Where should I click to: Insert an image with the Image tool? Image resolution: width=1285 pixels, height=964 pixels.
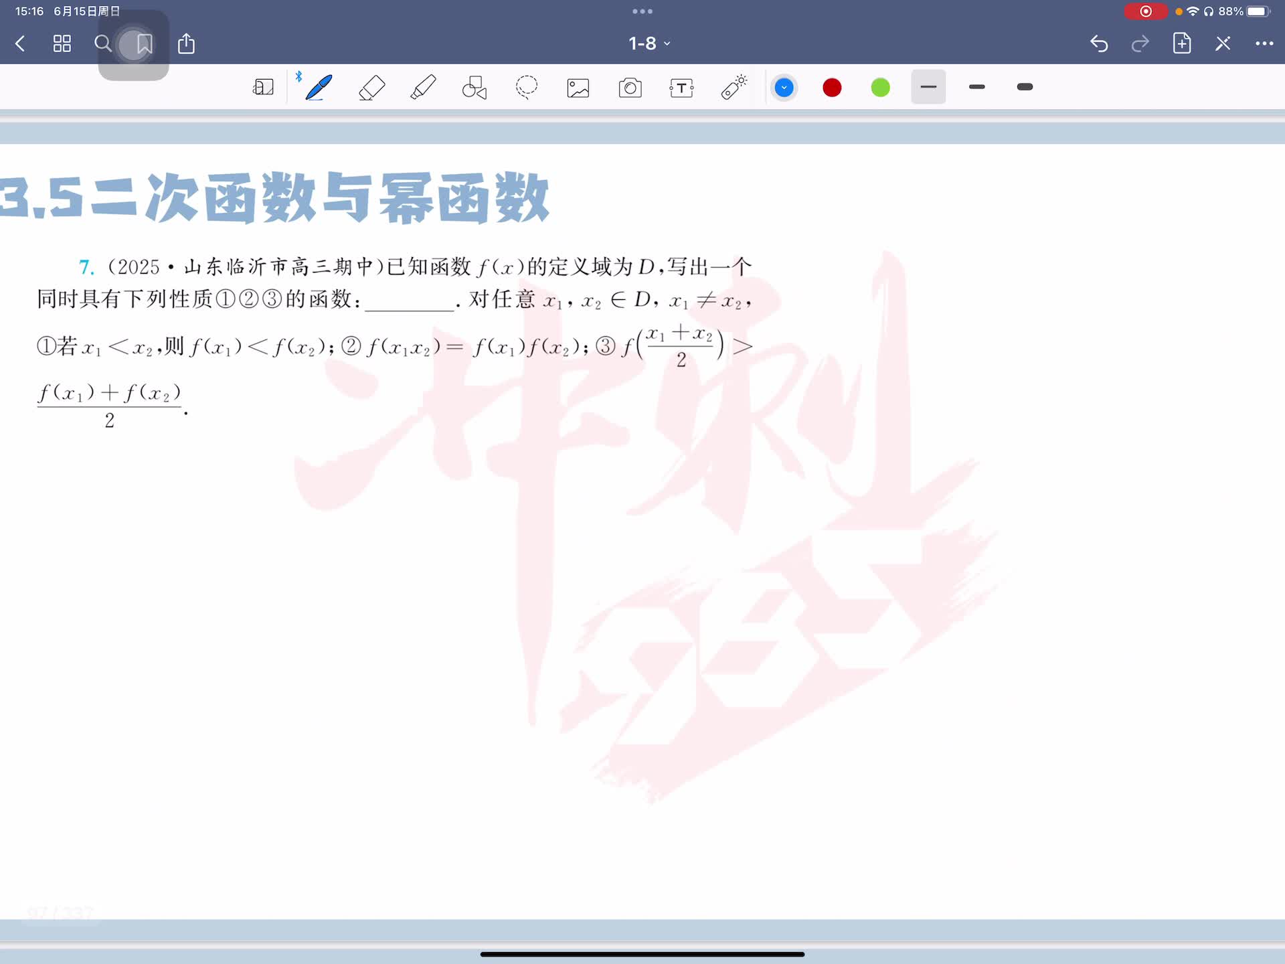[578, 88]
